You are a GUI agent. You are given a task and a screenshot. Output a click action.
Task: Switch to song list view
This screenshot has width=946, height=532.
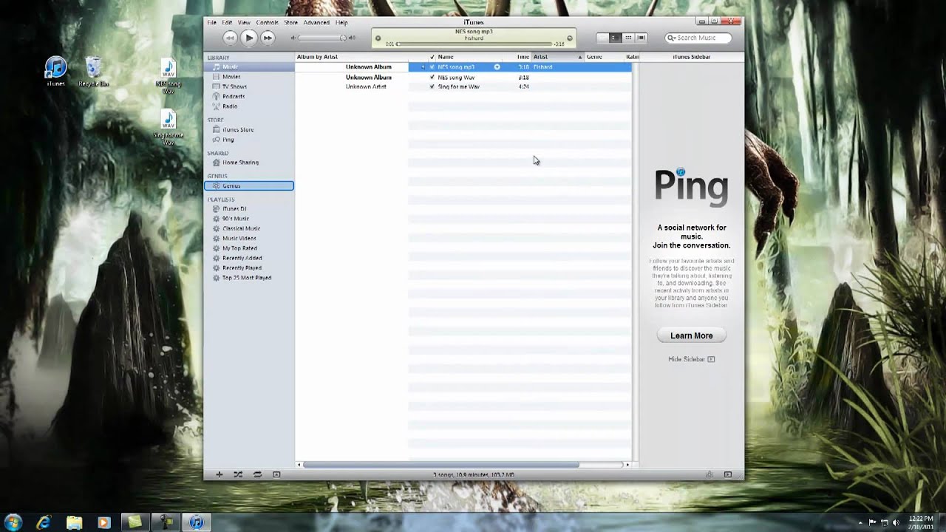tap(602, 38)
